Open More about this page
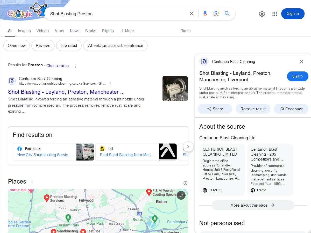 pos(253,205)
